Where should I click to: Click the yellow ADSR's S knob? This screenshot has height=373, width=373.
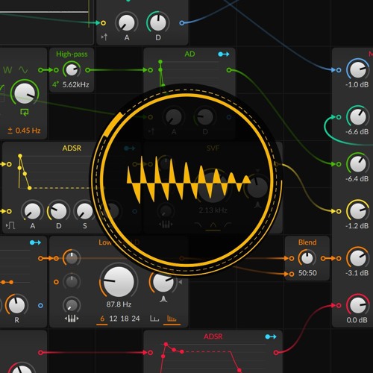pos(84,211)
